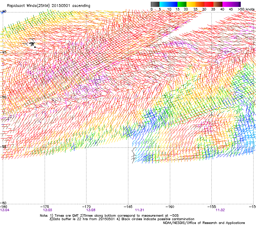Click the legend scale number 25
The height and width of the screenshot is (225, 256).
tap(195, 9)
